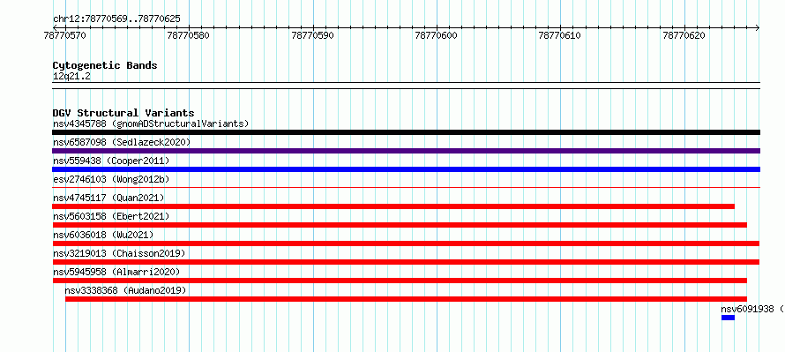
Task: Click the nsv6091938 label text
Action: 747,309
